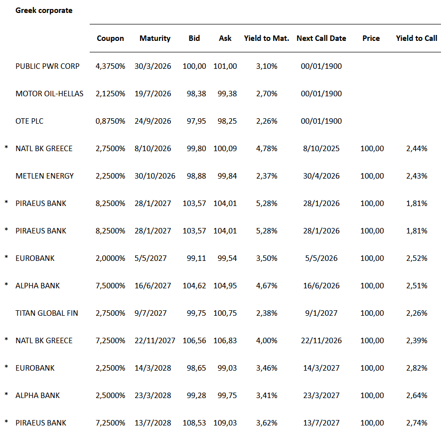
Task: Select the Maturity column header
Action: [154, 38]
